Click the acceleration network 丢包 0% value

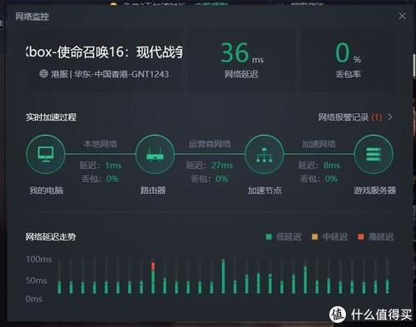coord(331,179)
